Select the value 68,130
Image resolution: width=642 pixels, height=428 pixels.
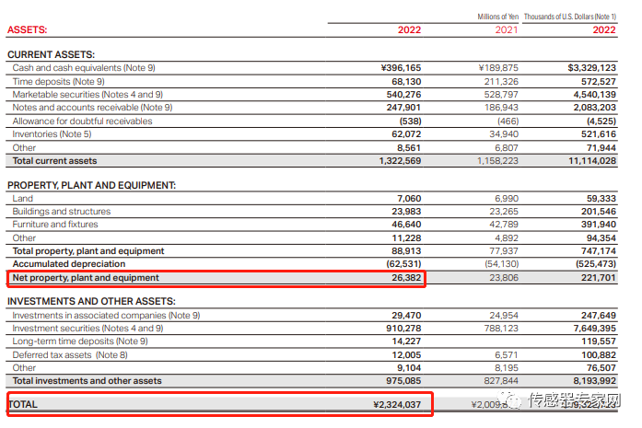point(406,81)
